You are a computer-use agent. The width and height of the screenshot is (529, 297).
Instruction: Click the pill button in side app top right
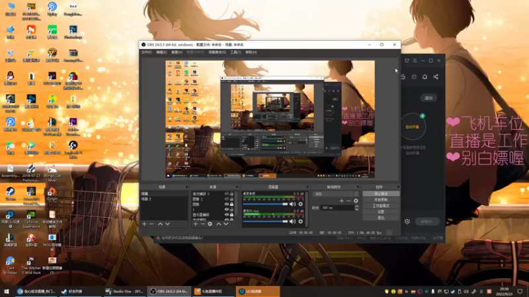(x=428, y=98)
